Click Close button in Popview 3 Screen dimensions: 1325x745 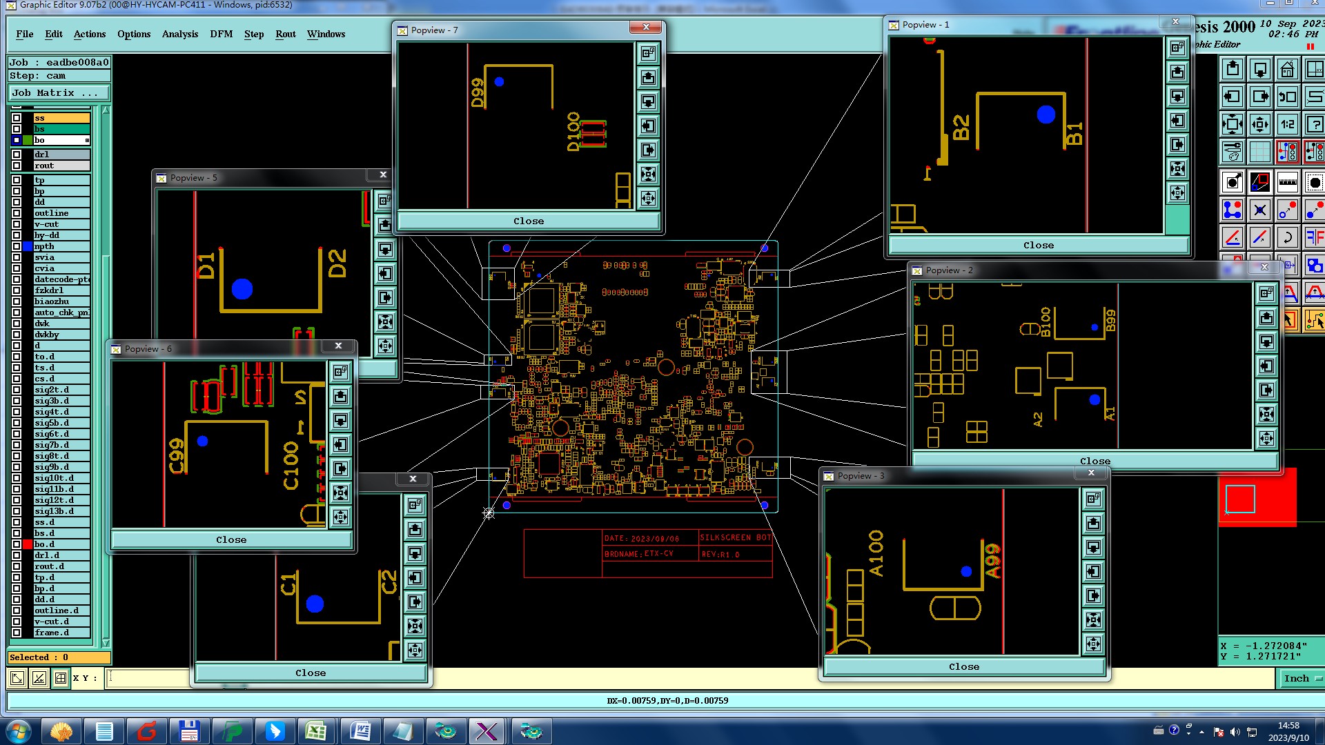(963, 667)
